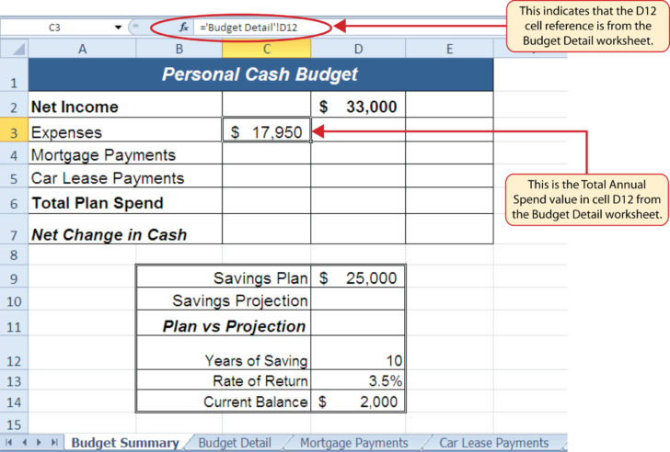Image resolution: width=670 pixels, height=452 pixels.
Task: Click the $ 33,000 Net Income value
Action: pyautogui.click(x=358, y=105)
